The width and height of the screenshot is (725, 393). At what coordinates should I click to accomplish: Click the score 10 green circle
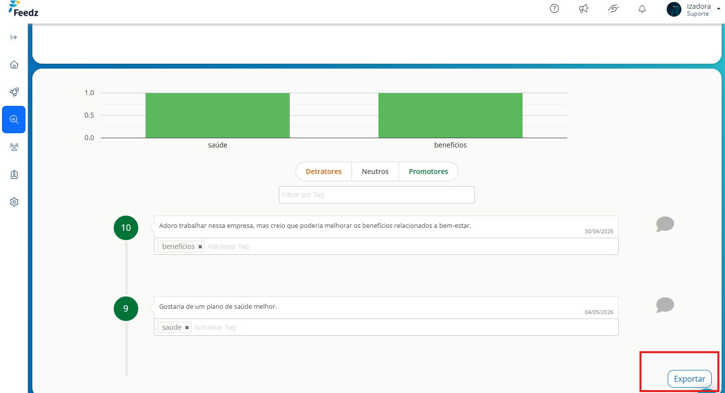tap(126, 228)
